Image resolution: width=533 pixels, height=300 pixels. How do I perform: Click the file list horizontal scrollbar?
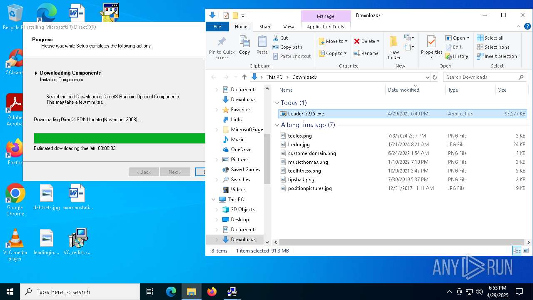(401, 242)
